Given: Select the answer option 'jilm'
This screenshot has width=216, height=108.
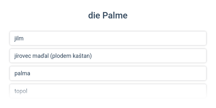Looking at the screenshot, I should coord(108,38).
